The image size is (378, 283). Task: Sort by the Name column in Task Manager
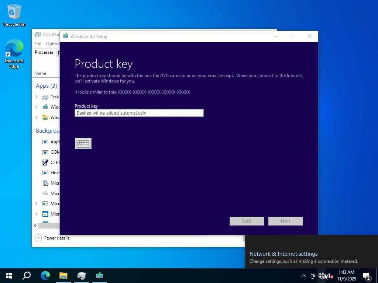tap(40, 73)
